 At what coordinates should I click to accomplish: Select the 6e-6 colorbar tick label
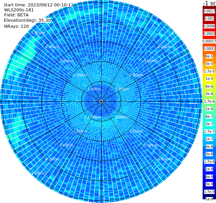209,86
